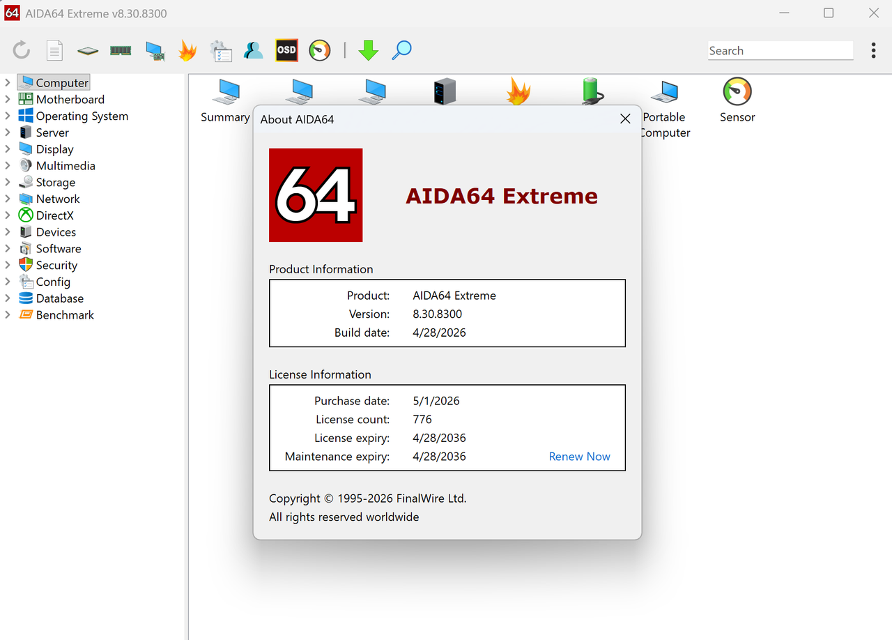Open the gear checklist toolbar icon
892x640 pixels.
pyautogui.click(x=221, y=50)
